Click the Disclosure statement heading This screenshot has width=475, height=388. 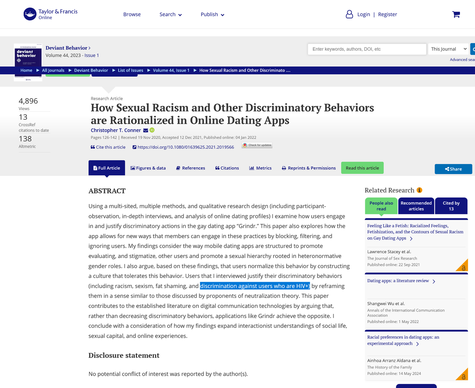[x=124, y=356]
